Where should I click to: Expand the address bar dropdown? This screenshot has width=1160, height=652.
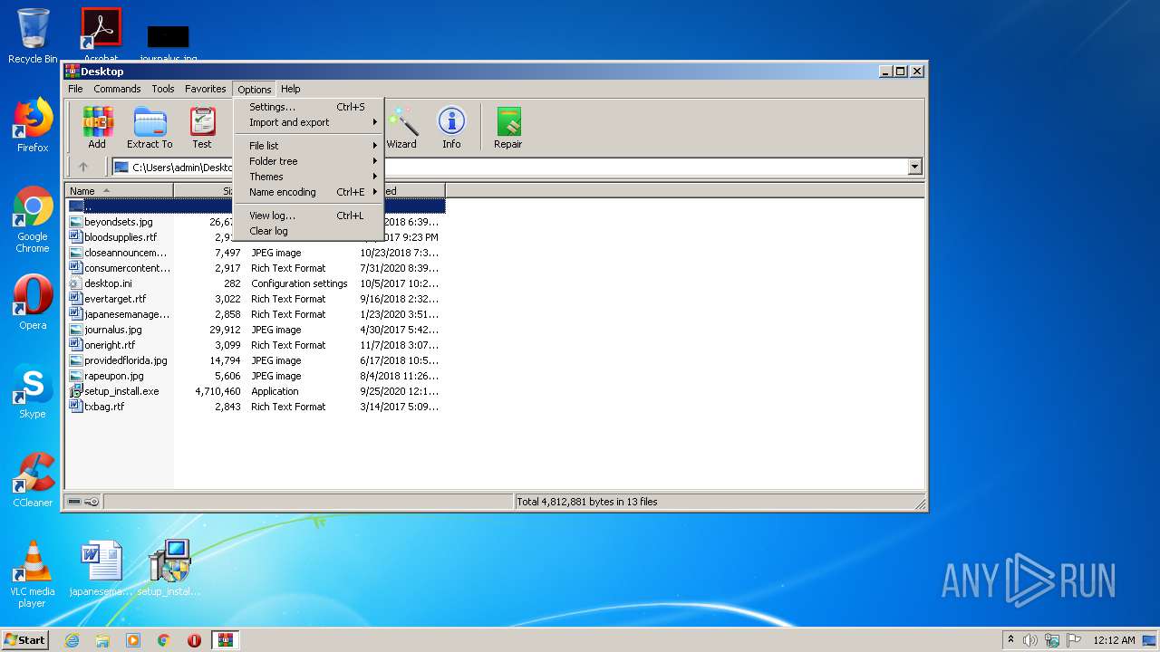[x=914, y=167]
